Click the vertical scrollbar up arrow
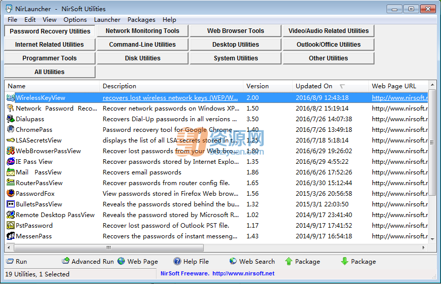The height and width of the screenshot is (284, 441). click(432, 85)
